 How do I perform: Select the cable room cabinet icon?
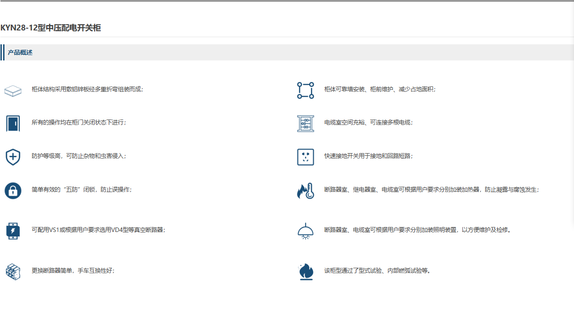tap(306, 124)
